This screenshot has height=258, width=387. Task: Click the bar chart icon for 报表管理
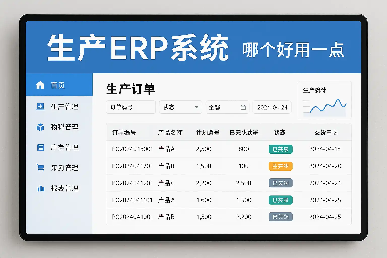(x=41, y=188)
